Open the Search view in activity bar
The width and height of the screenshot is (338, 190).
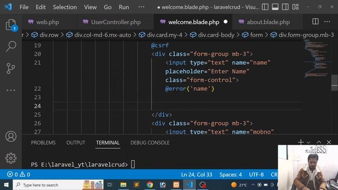point(11,46)
